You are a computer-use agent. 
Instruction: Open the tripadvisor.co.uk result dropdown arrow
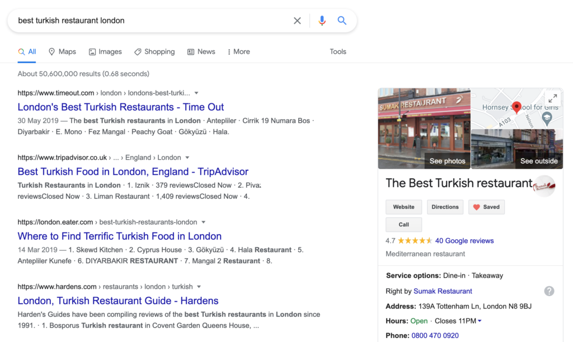coord(187,158)
